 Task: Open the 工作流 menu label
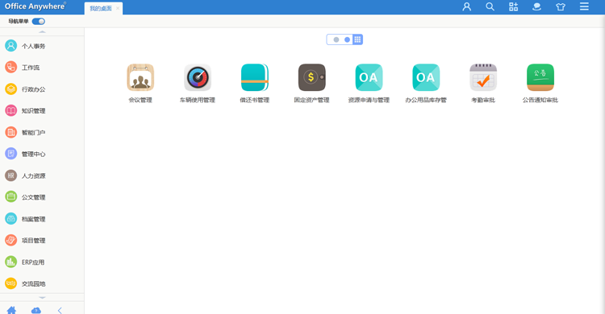click(x=31, y=68)
